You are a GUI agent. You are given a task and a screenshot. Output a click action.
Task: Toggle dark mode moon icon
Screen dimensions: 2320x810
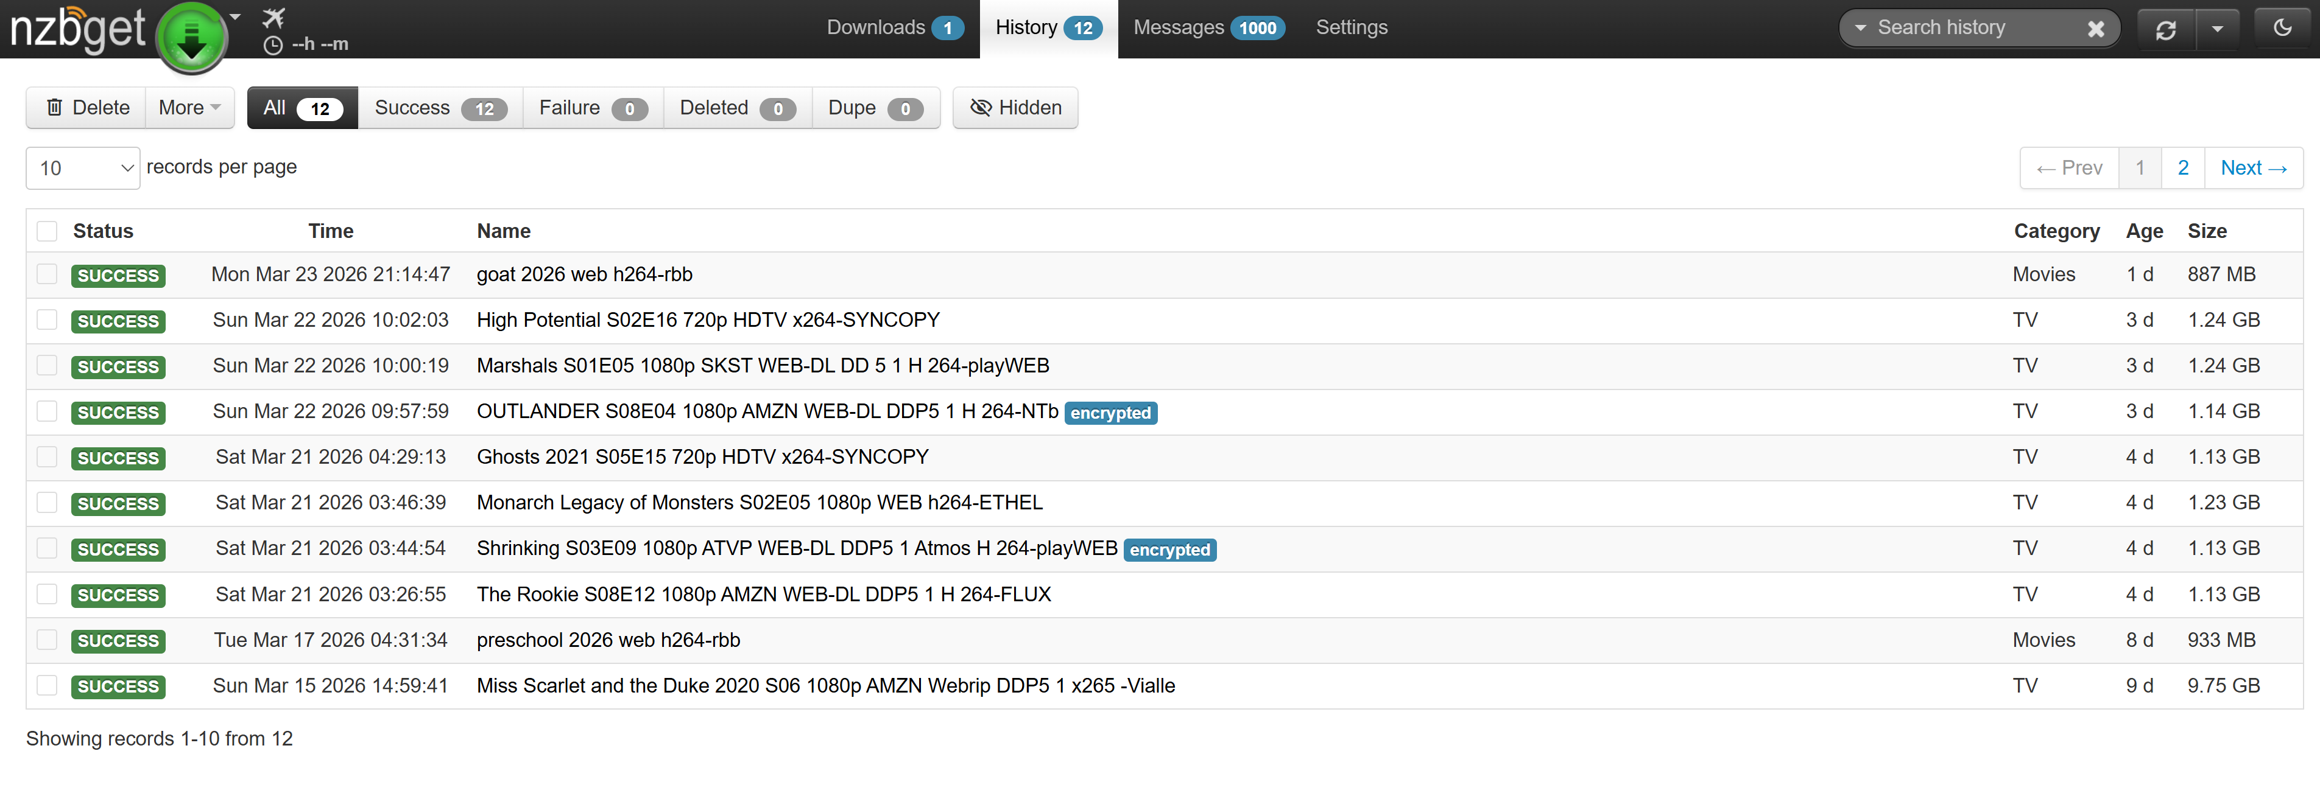(2282, 28)
